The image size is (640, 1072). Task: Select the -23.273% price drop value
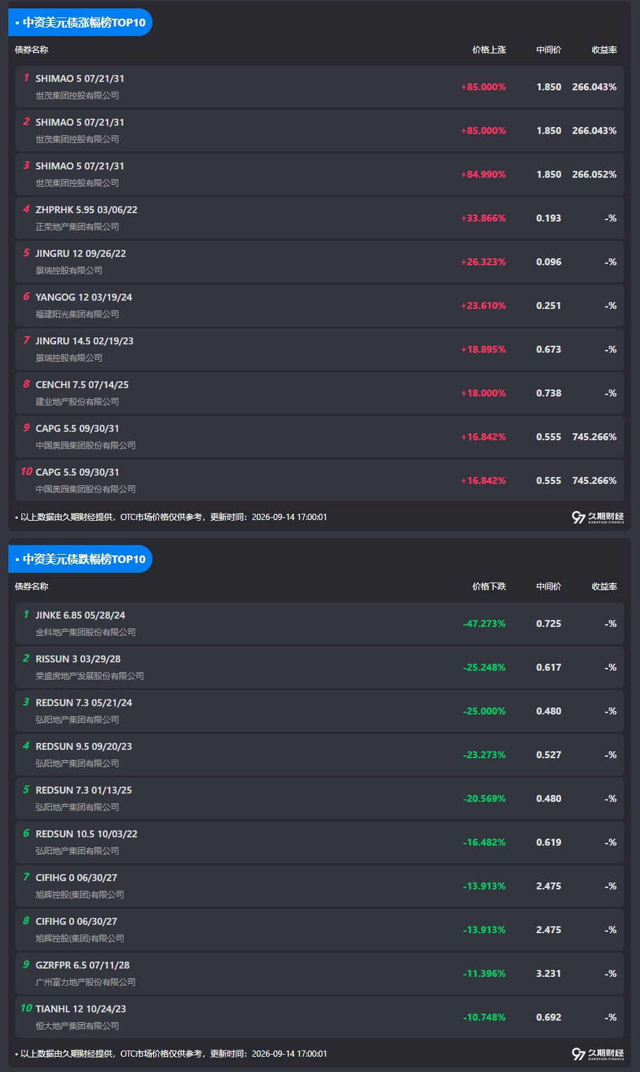(x=485, y=755)
